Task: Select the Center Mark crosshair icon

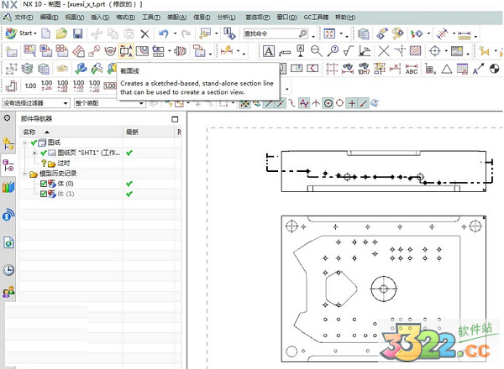Action: [433, 51]
